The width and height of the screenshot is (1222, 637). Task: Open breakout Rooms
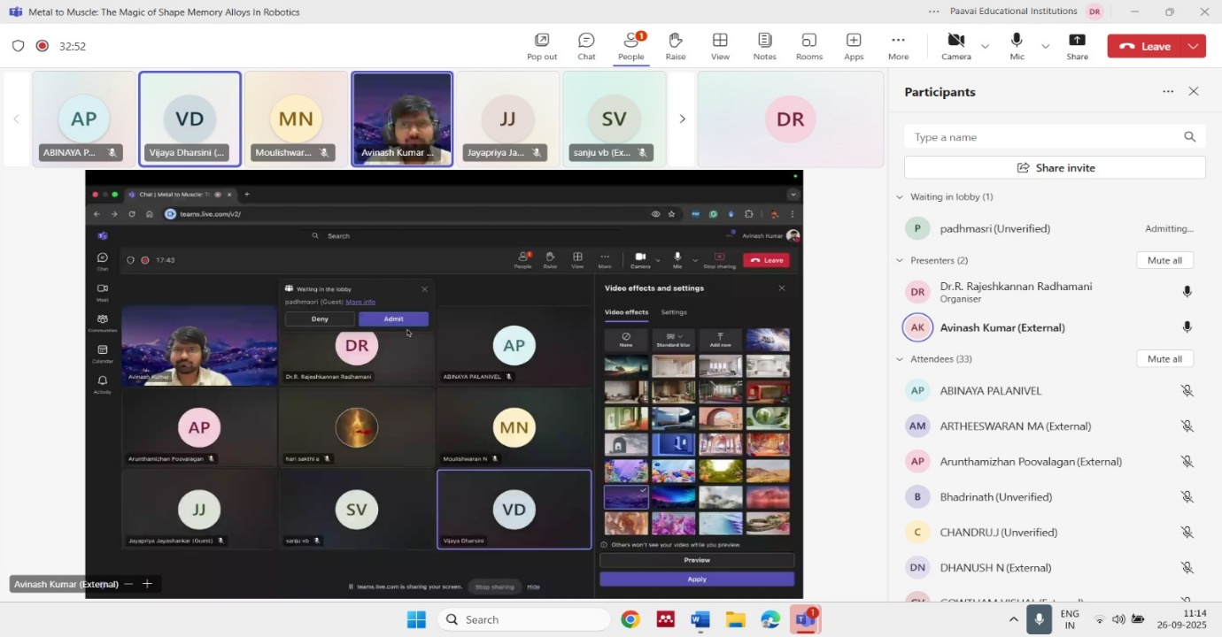pos(808,46)
